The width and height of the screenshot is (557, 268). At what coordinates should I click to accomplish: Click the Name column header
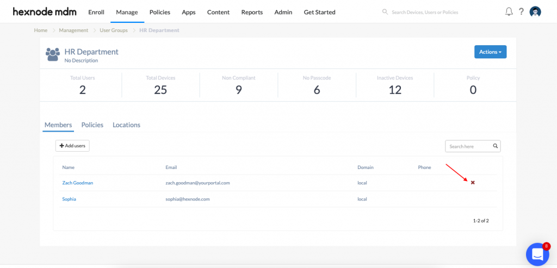click(68, 167)
